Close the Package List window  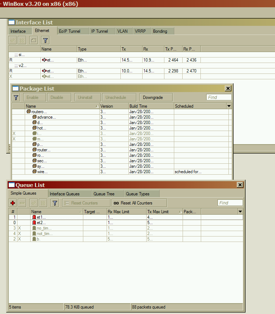[x=228, y=88]
